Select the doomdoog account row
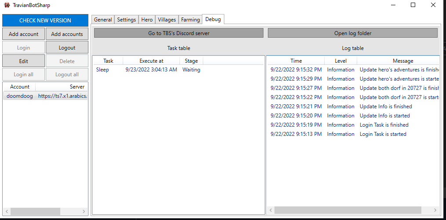This screenshot has height=220, width=446. 45,96
